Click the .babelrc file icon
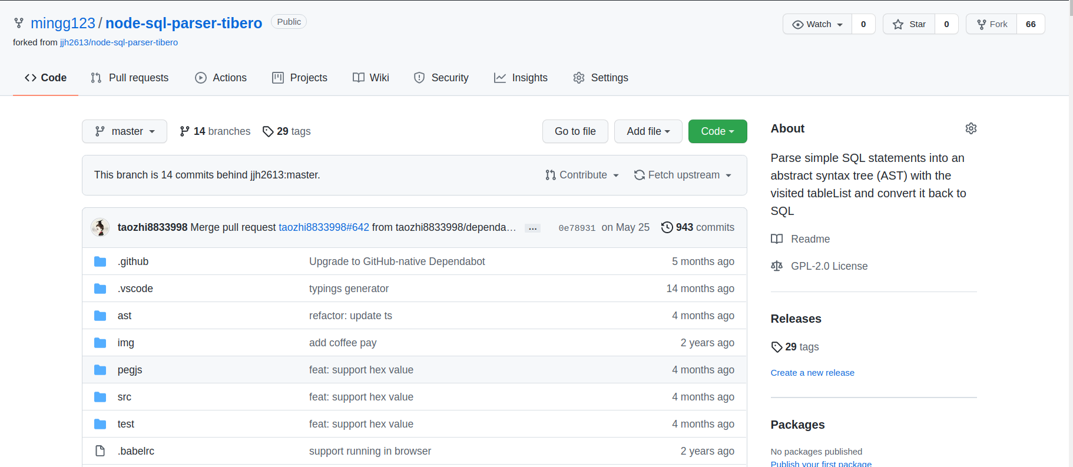1073x467 pixels. point(100,451)
